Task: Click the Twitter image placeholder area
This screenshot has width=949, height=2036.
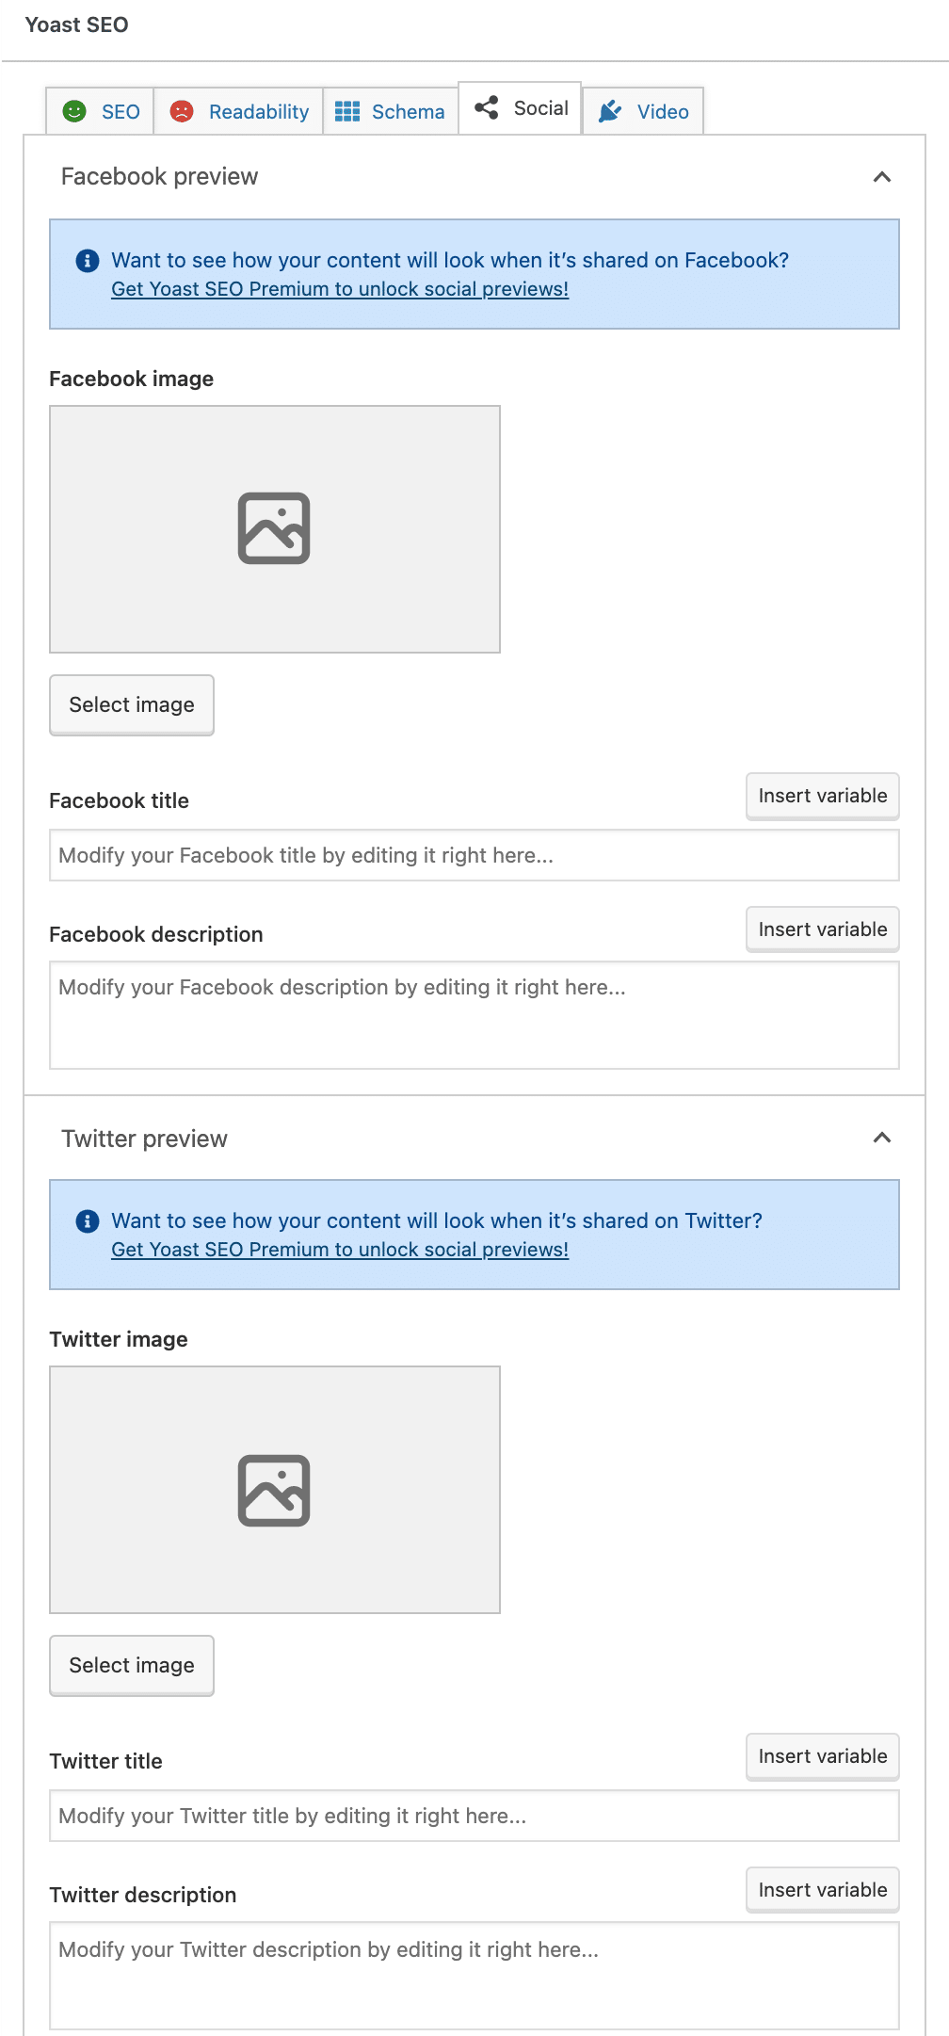Action: [x=274, y=1490]
